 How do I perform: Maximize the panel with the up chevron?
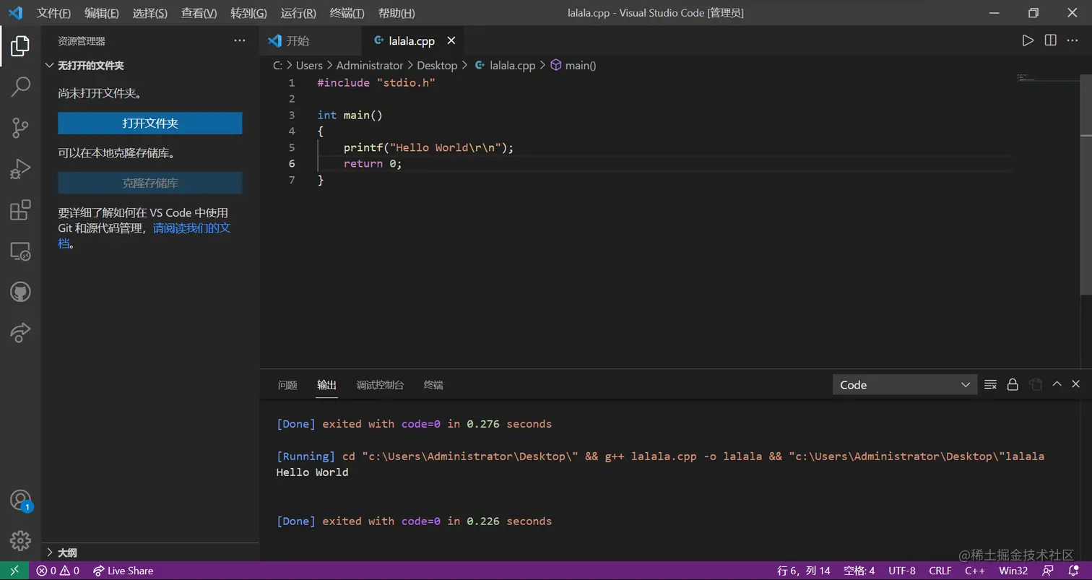tap(1057, 384)
